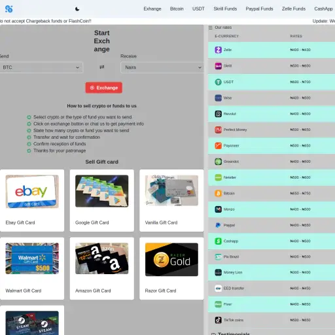Click the Zelle icon in rates
The width and height of the screenshot is (335, 335).
tap(218, 50)
